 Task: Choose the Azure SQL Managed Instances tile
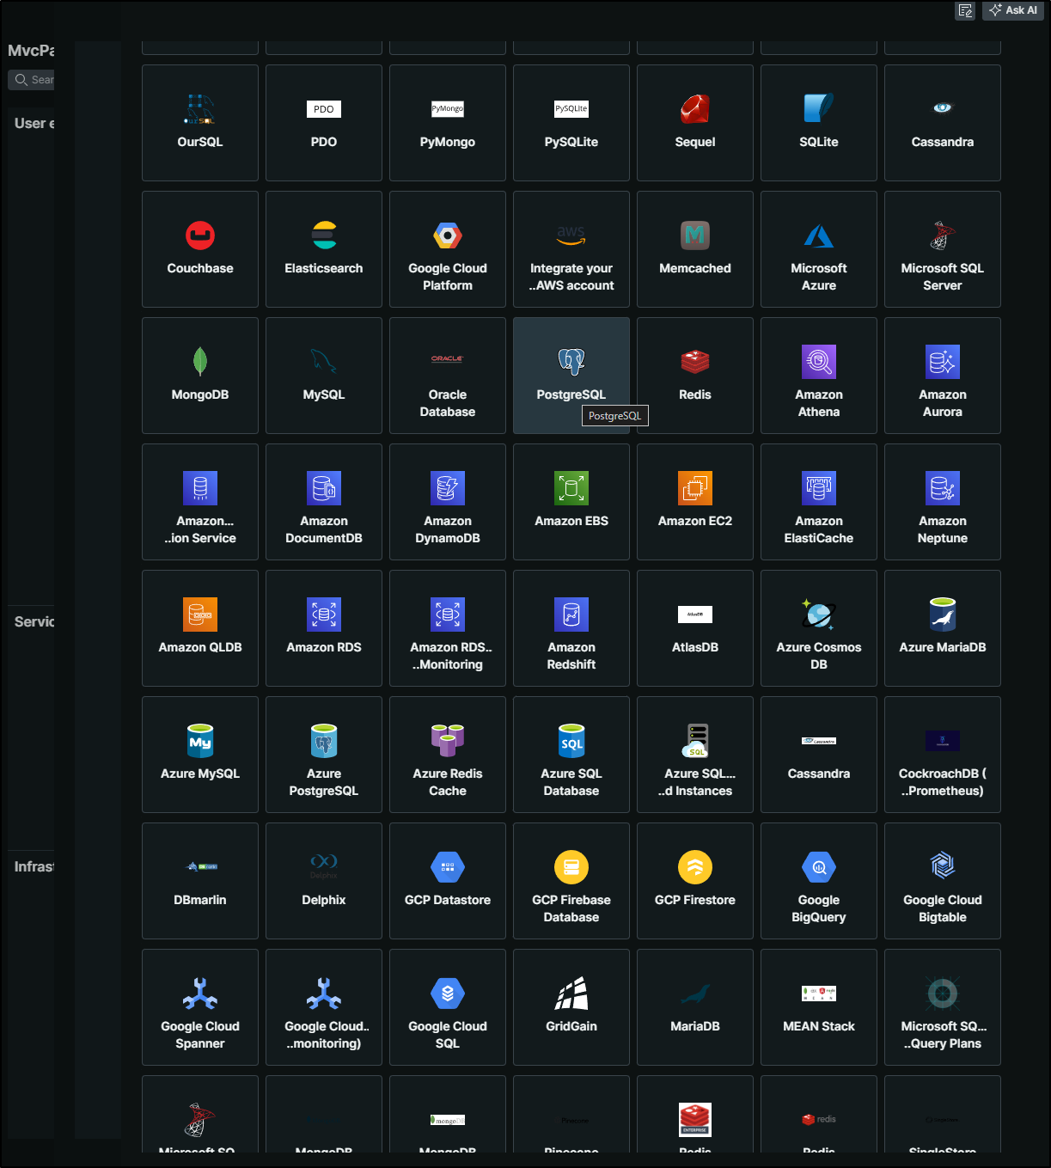[695, 755]
